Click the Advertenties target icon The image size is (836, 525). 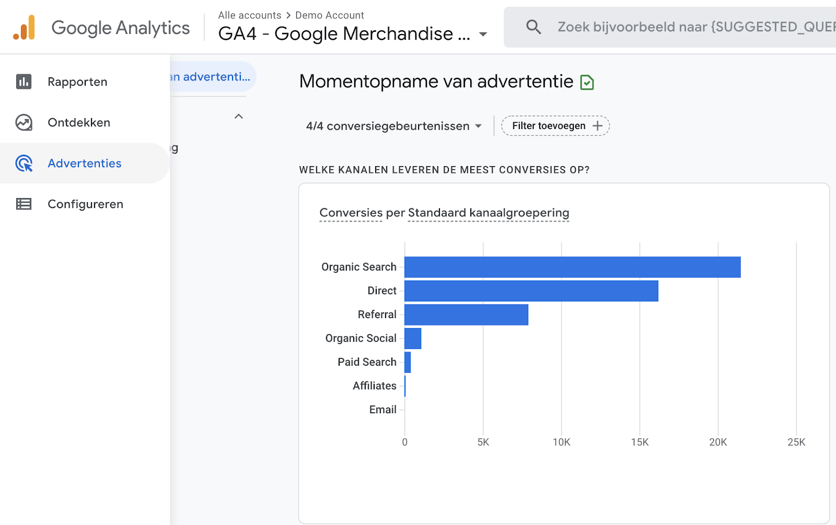pos(24,164)
